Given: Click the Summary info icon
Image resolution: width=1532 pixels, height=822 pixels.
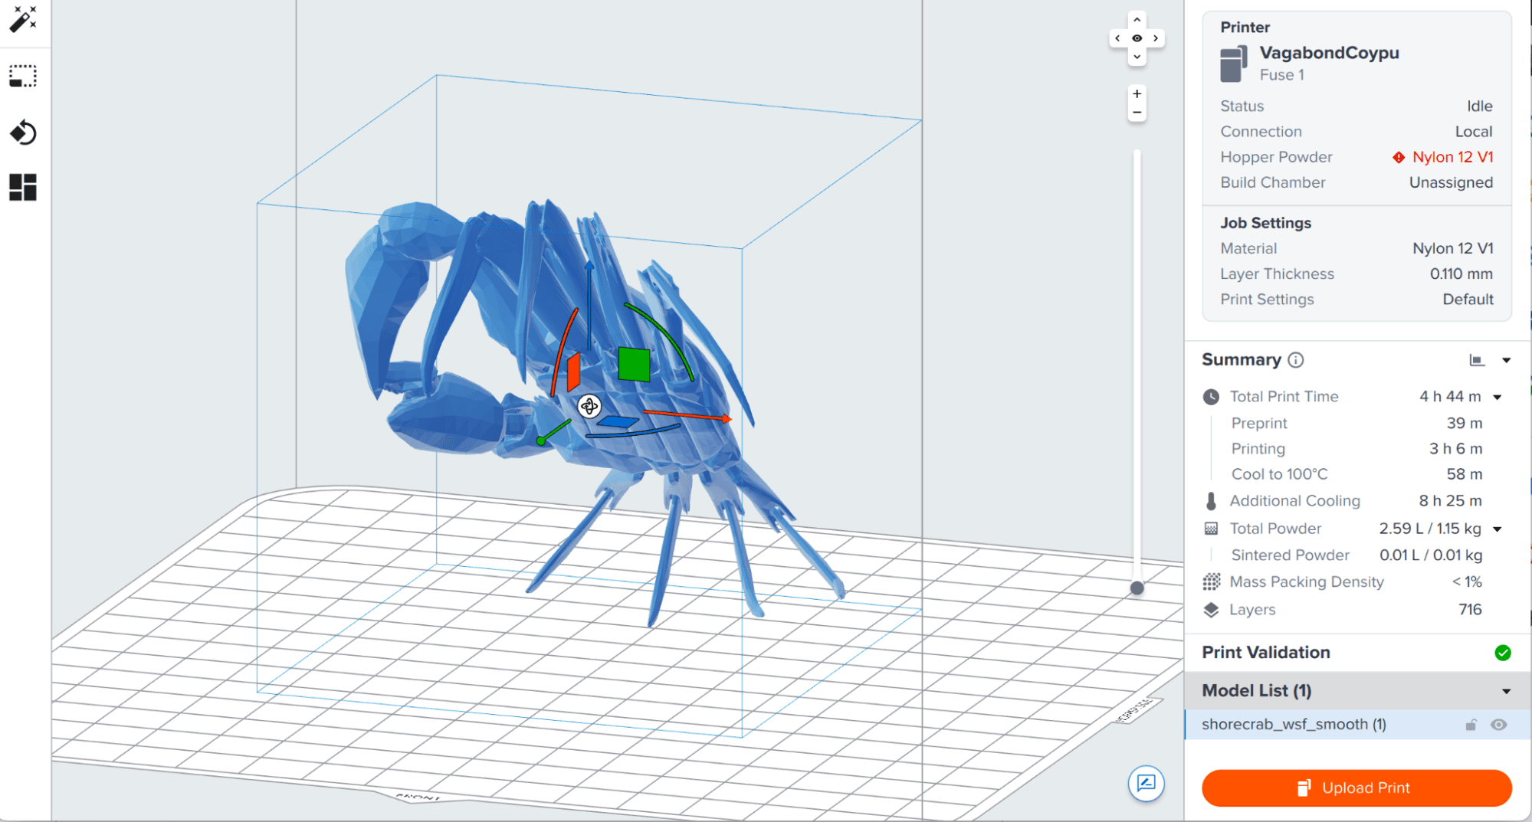Looking at the screenshot, I should [1296, 360].
